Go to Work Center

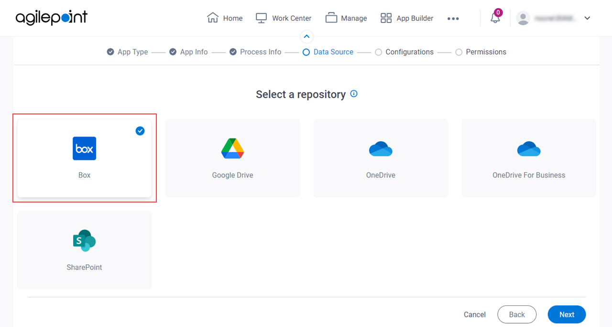[283, 18]
